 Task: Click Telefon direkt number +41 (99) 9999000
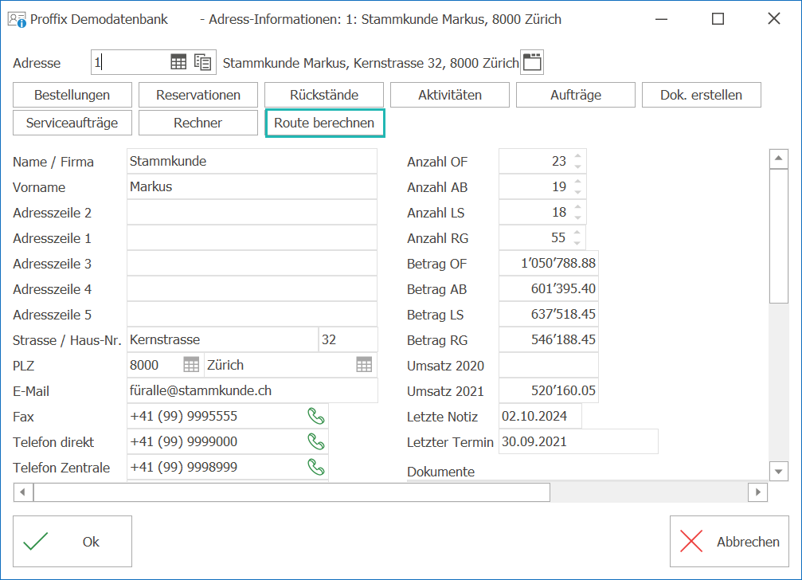pyautogui.click(x=184, y=442)
